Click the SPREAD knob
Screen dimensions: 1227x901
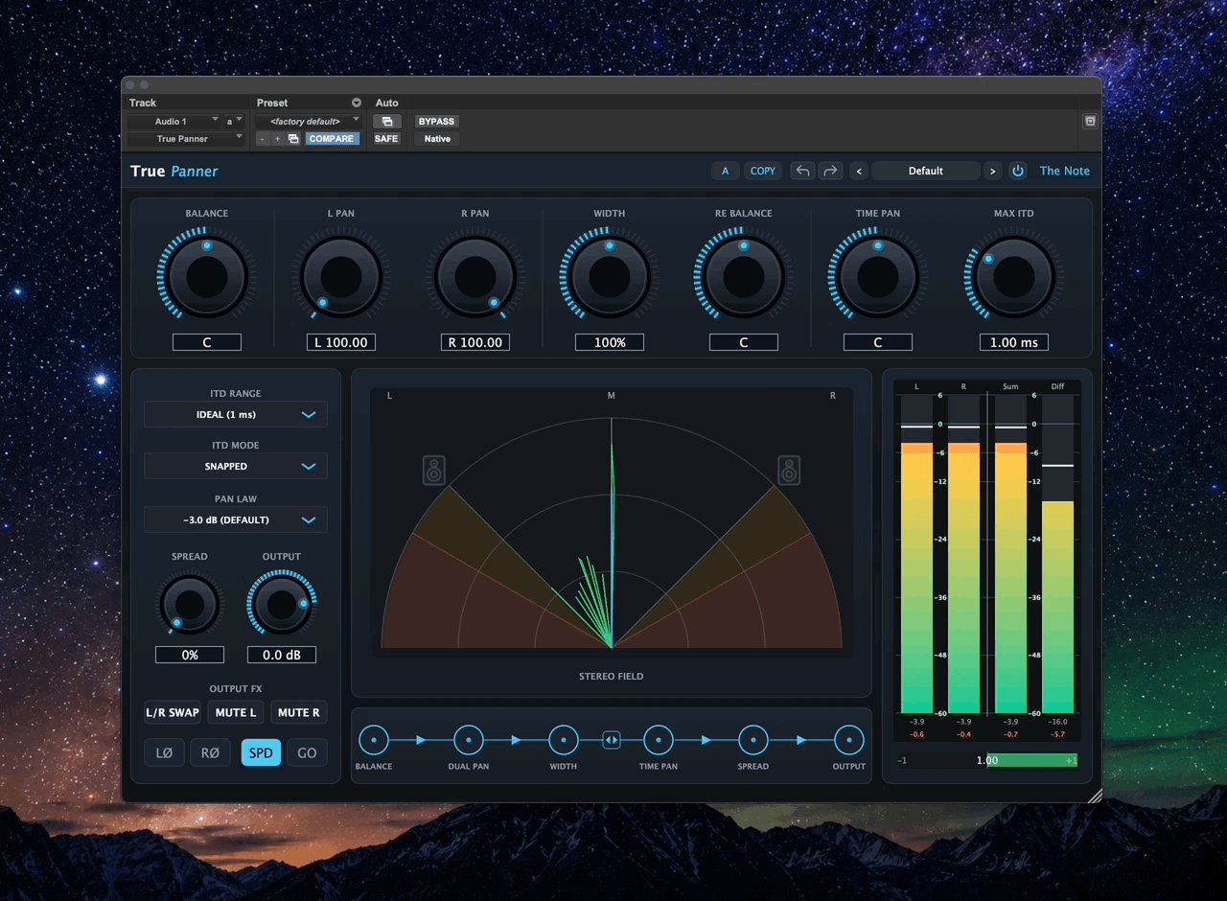point(190,605)
